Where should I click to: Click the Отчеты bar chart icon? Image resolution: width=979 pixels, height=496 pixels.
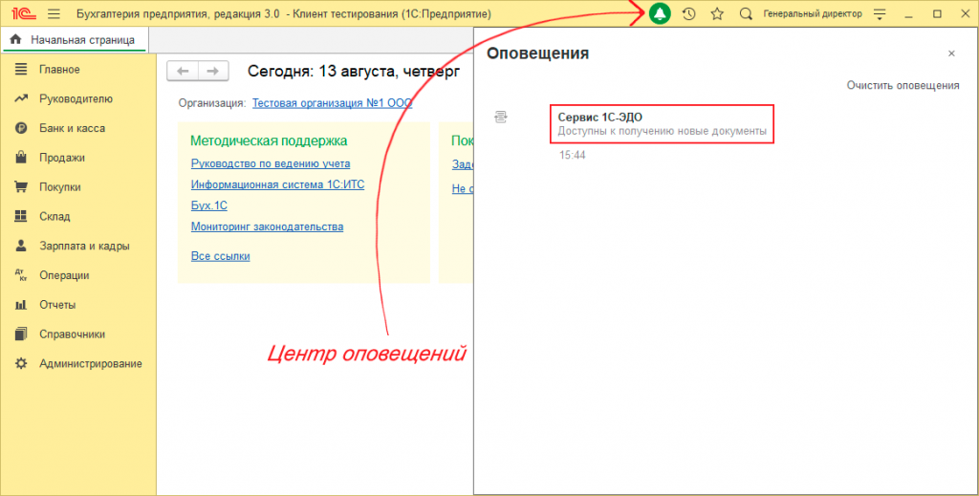click(x=21, y=305)
